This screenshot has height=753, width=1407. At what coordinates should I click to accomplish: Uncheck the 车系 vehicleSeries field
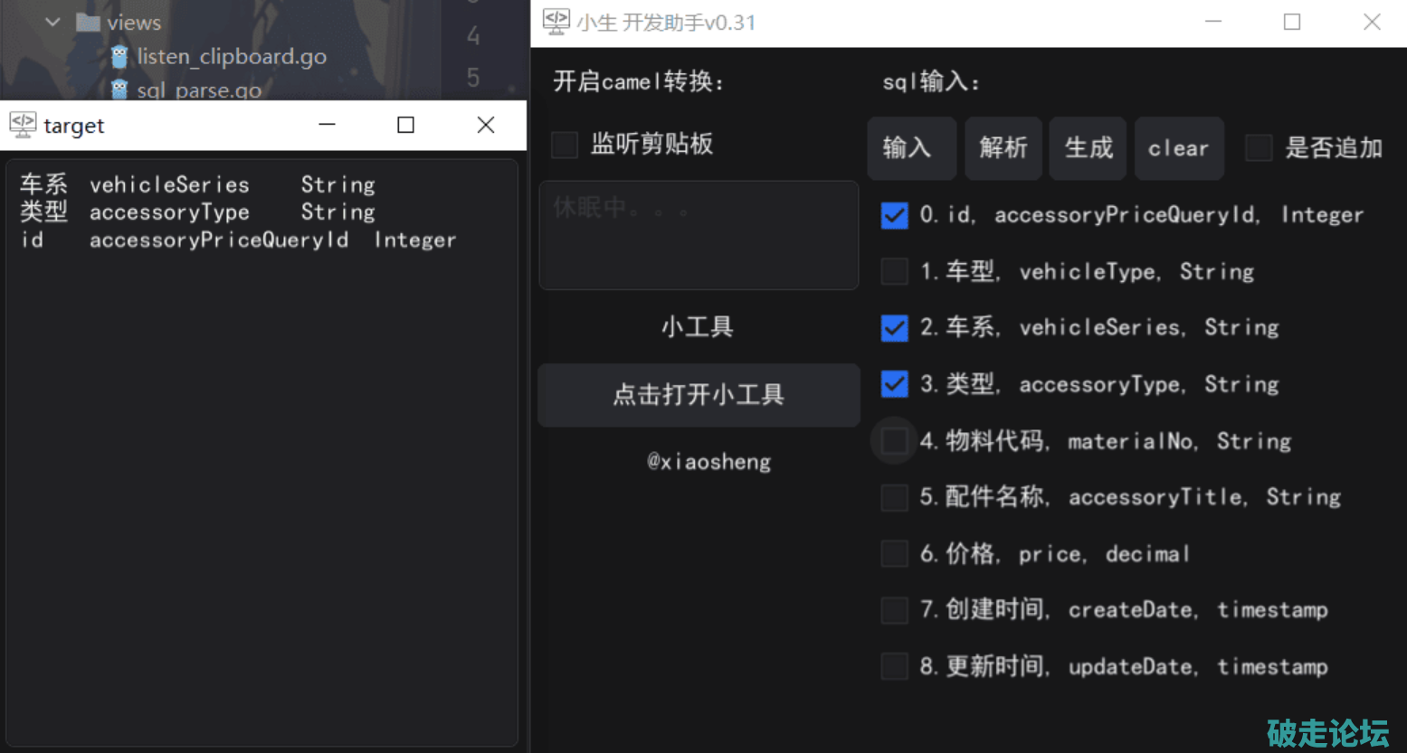click(x=894, y=327)
